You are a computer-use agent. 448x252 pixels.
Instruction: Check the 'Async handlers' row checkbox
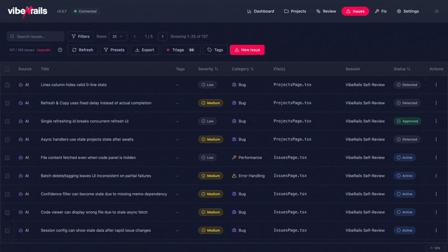click(x=7, y=139)
